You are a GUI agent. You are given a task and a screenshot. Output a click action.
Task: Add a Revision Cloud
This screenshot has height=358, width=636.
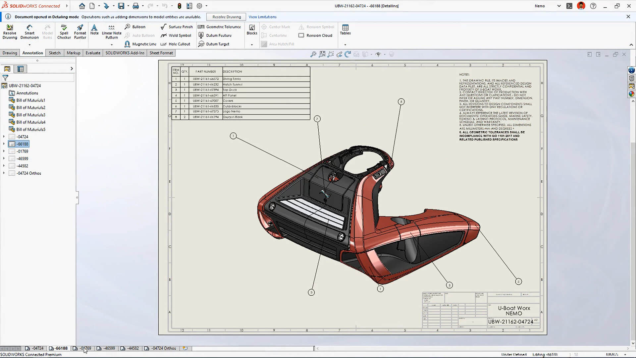coord(315,35)
